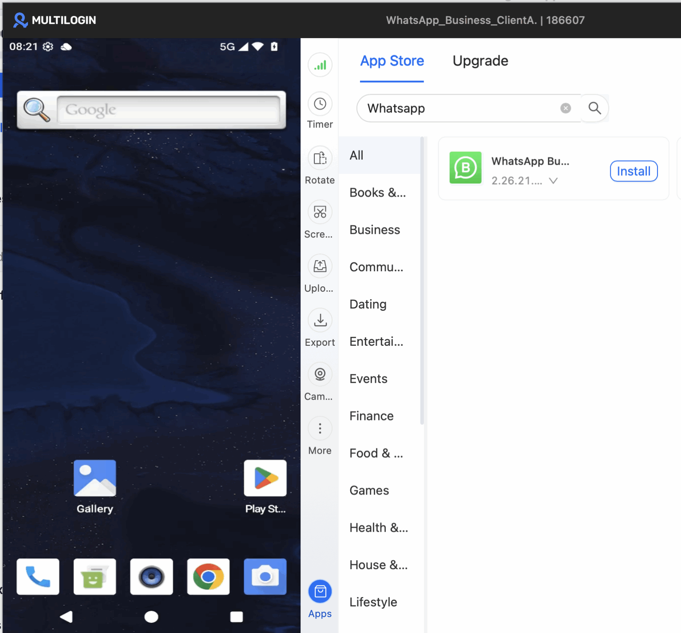Viewport: 681px width, 633px height.
Task: Select the Finance category
Action: click(379, 416)
